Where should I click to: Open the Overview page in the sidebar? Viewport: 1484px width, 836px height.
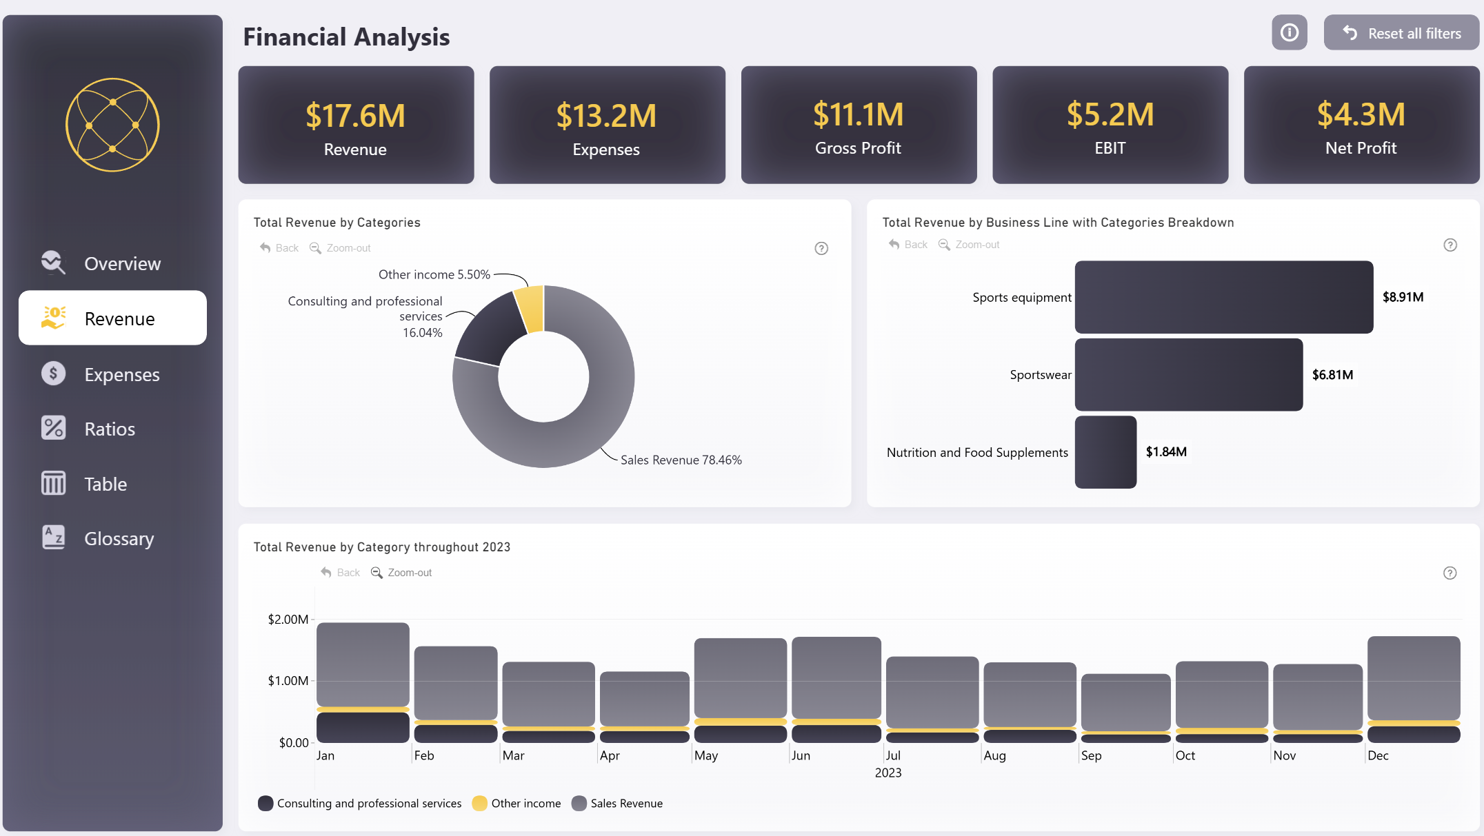121,263
